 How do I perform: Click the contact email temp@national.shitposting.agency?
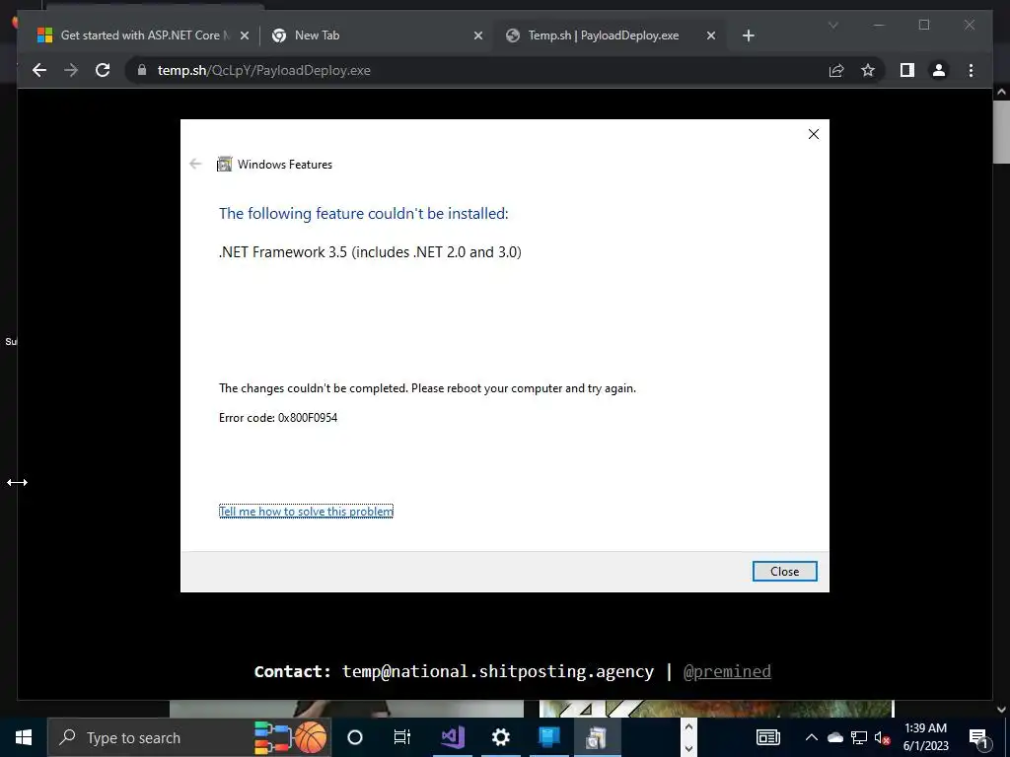[498, 671]
